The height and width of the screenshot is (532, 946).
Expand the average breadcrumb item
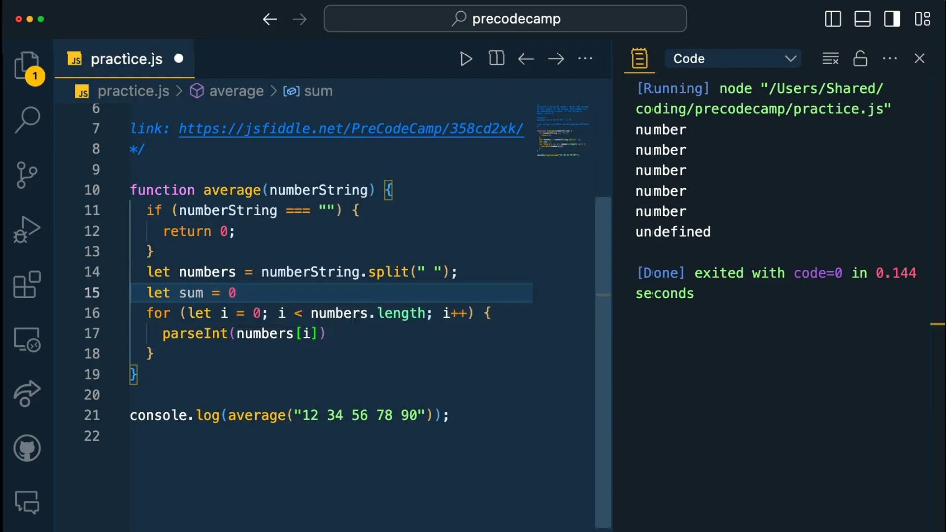point(236,91)
